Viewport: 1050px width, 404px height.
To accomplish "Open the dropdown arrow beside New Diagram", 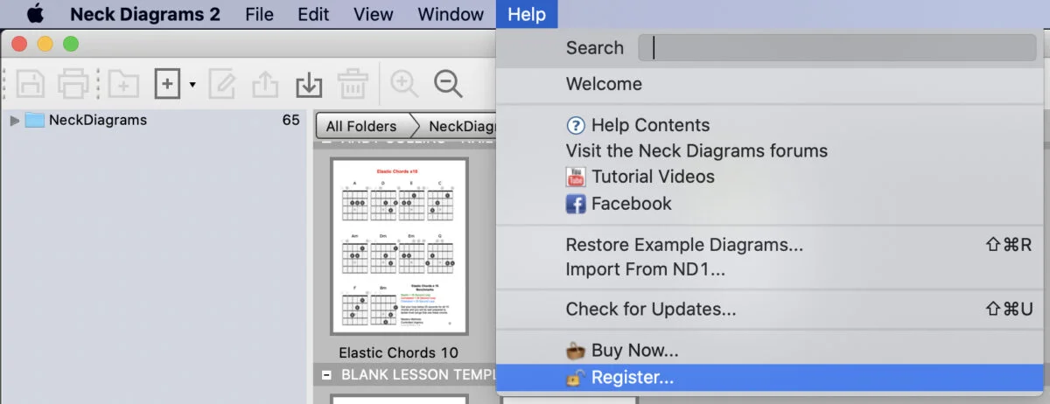I will coord(192,86).
